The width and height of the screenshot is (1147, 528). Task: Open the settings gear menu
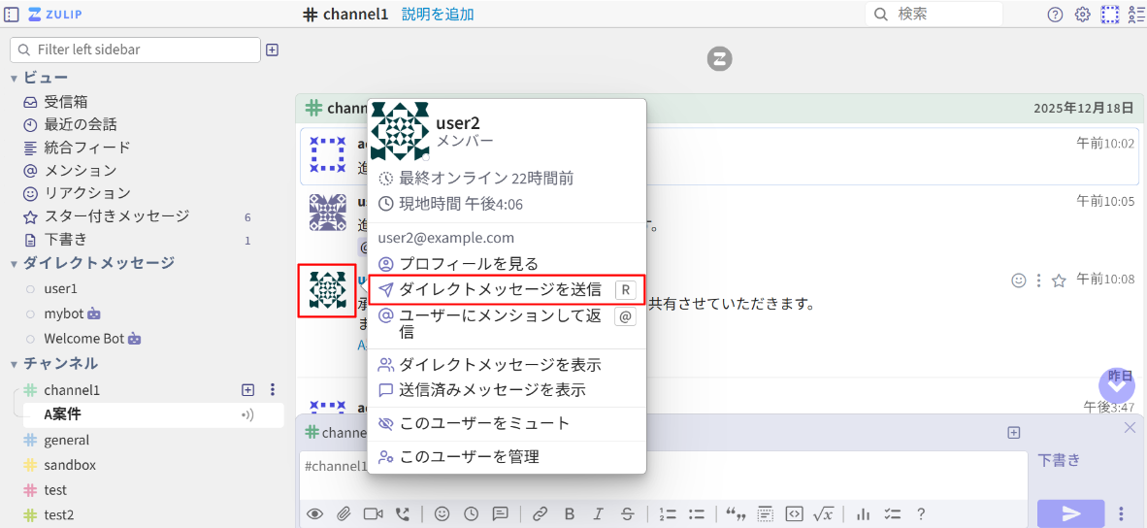[x=1083, y=15]
